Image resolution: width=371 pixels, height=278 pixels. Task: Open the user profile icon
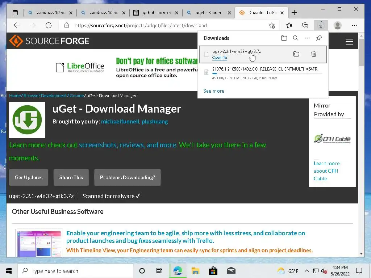click(x=338, y=25)
